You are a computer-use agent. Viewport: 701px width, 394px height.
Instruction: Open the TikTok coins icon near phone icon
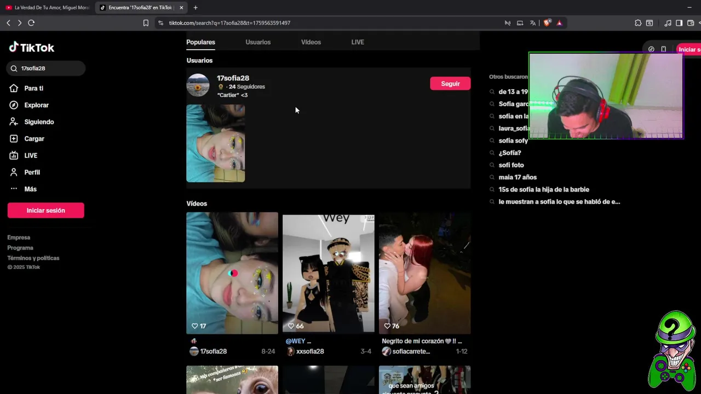point(651,49)
